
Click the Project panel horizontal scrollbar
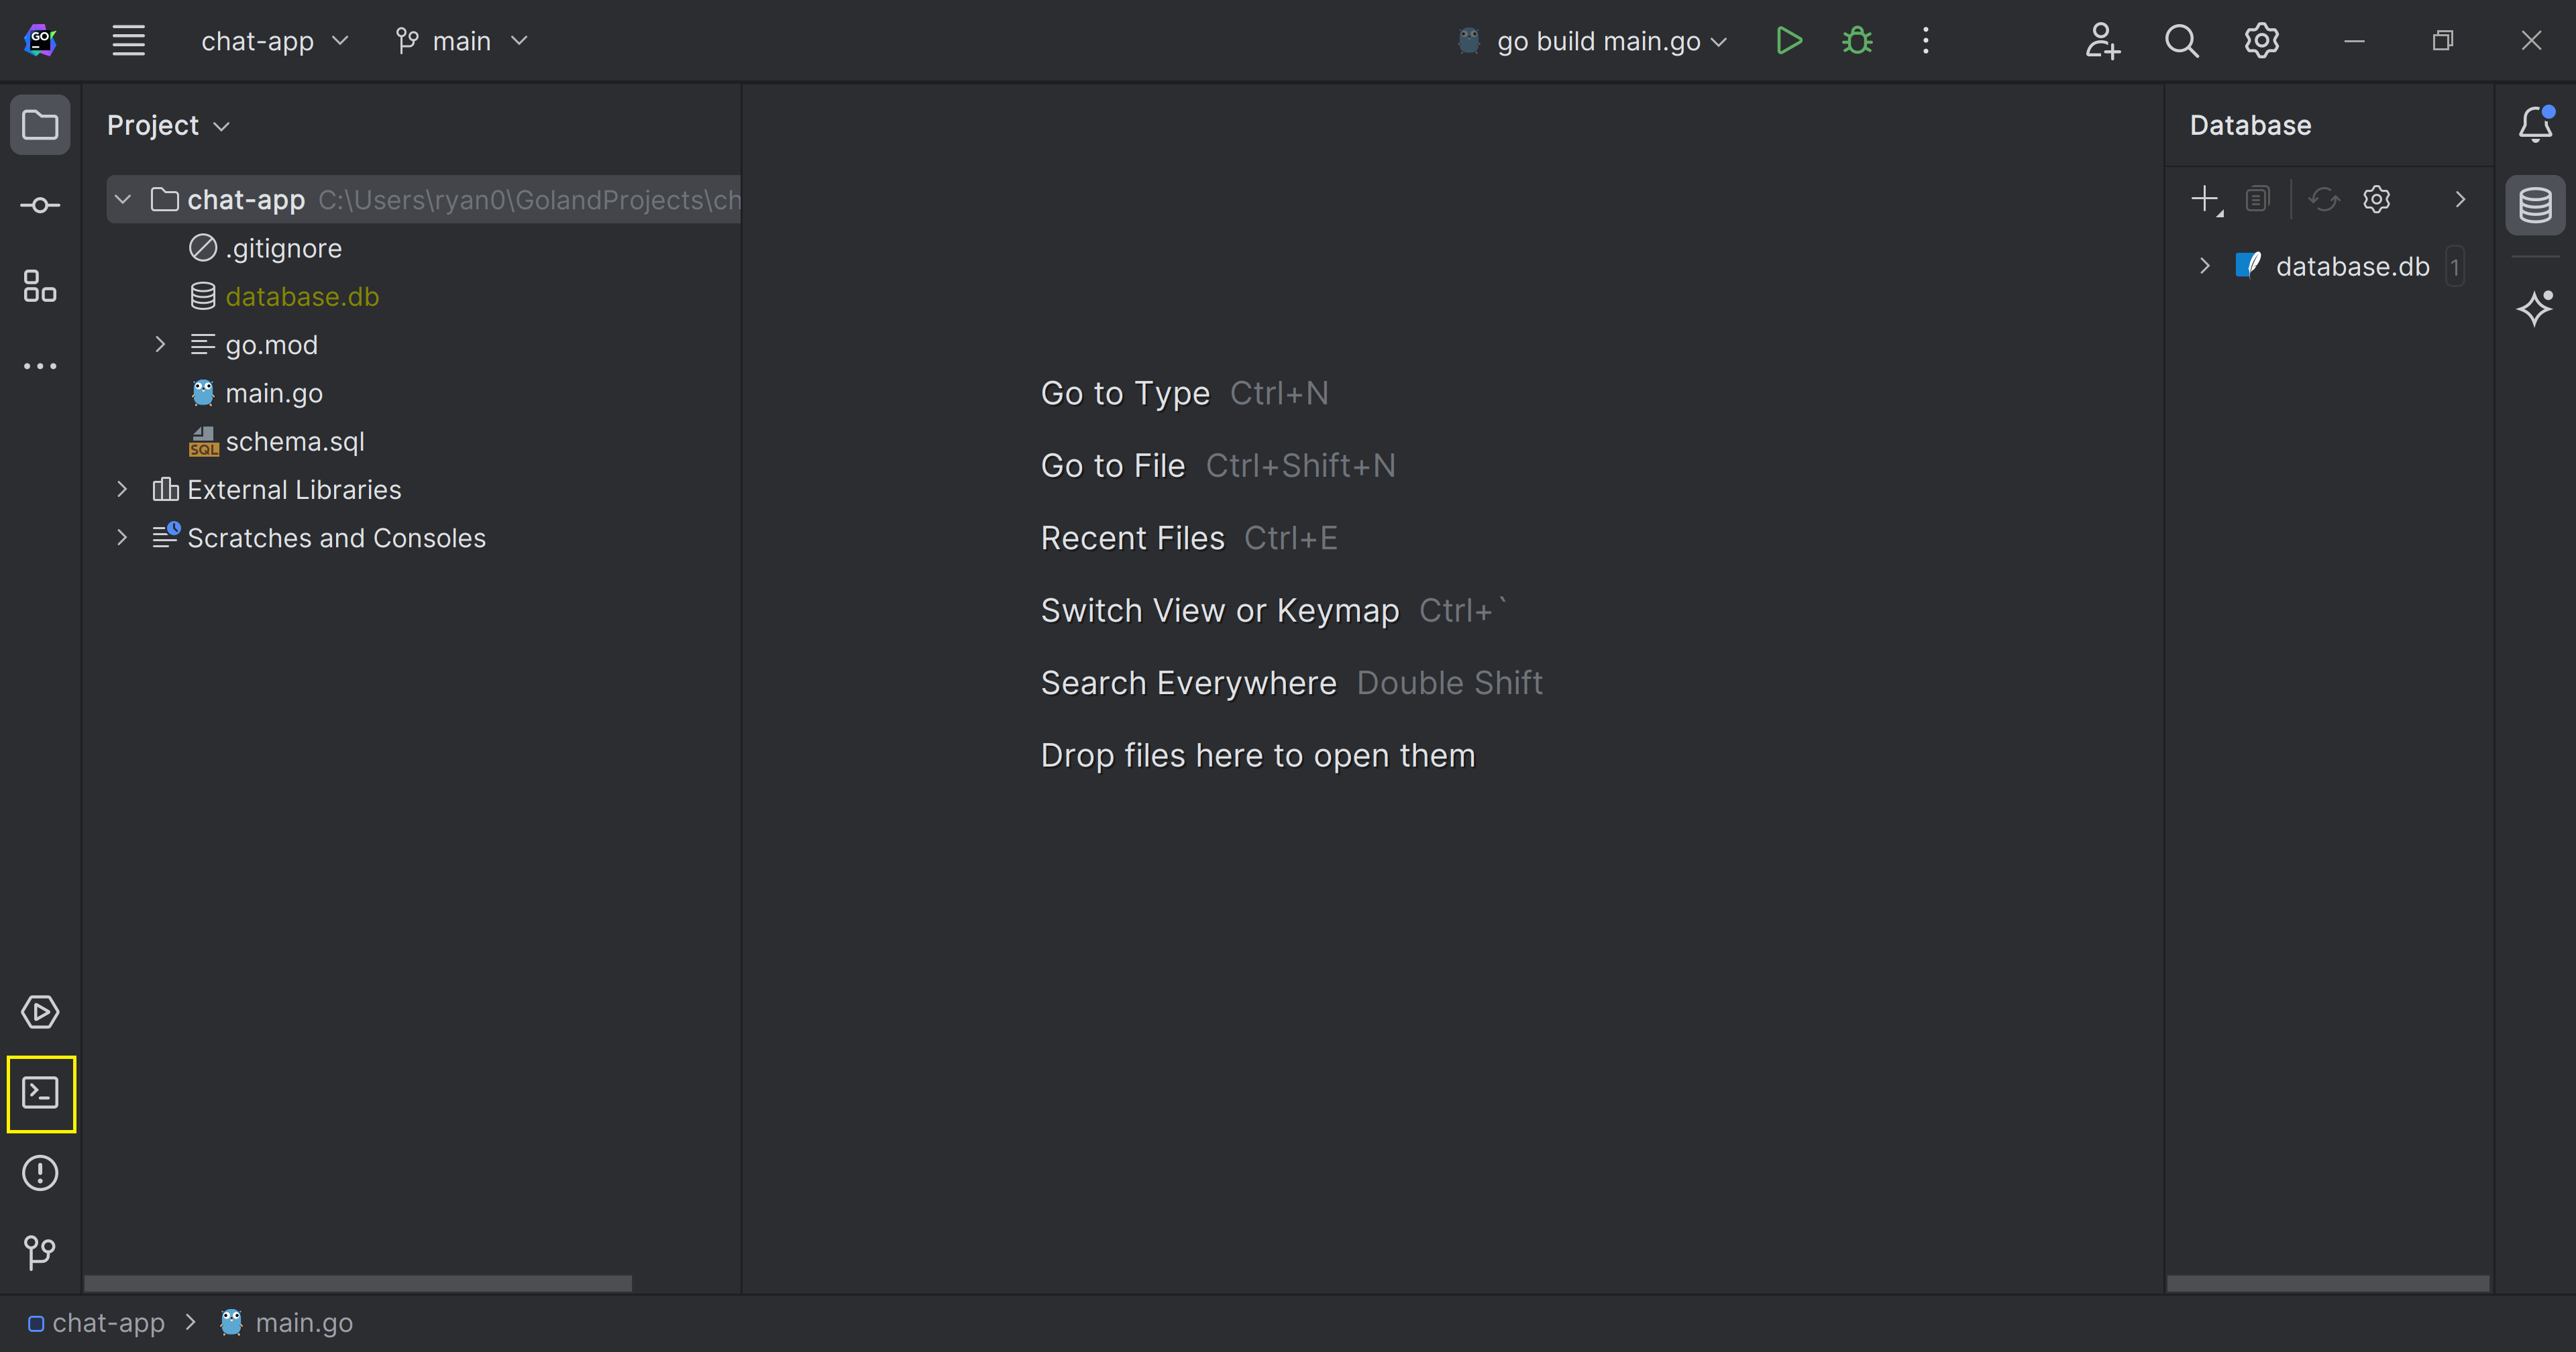click(357, 1283)
